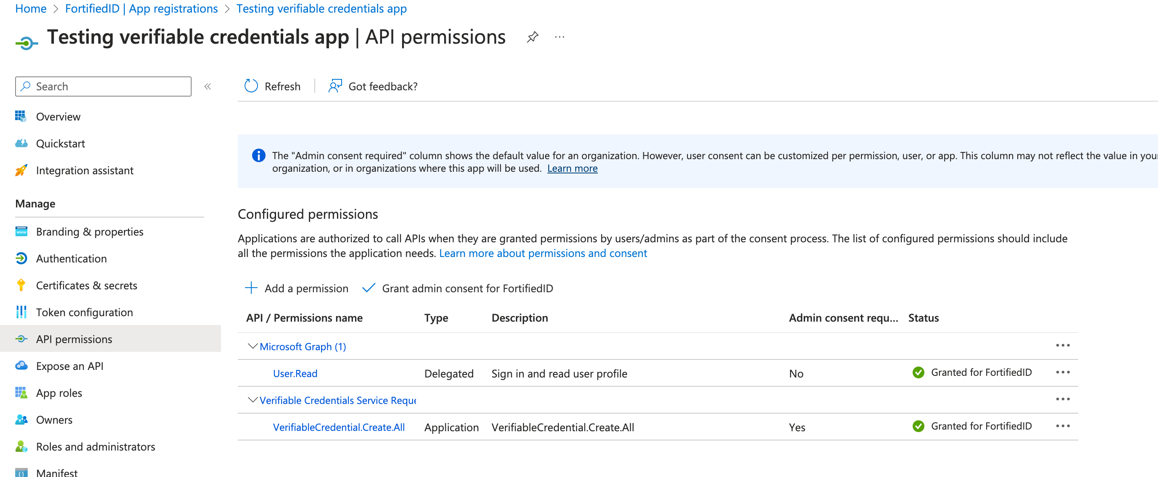The width and height of the screenshot is (1158, 477).
Task: Click the plus icon for Add a permission
Action: tap(251, 288)
